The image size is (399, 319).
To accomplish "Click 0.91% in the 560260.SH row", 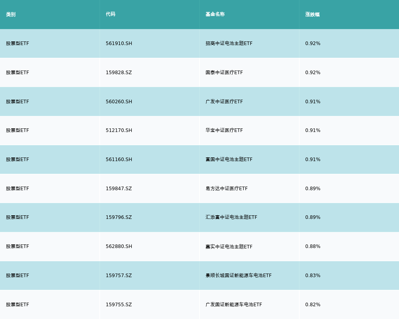I will [313, 102].
